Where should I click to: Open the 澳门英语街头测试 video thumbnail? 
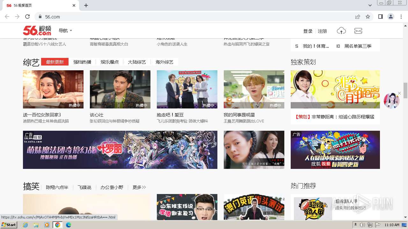click(x=254, y=207)
